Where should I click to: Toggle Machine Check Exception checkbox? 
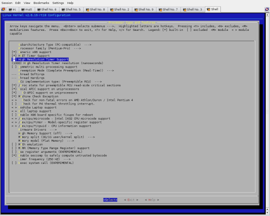pos(14,96)
